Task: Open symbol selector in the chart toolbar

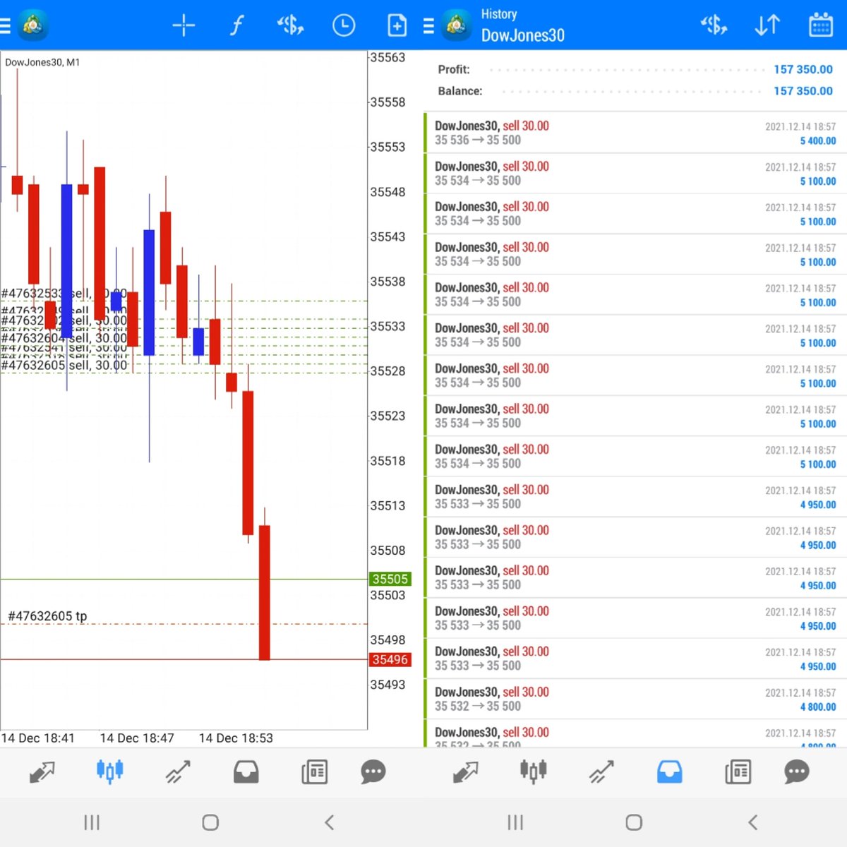Action: click(x=290, y=26)
